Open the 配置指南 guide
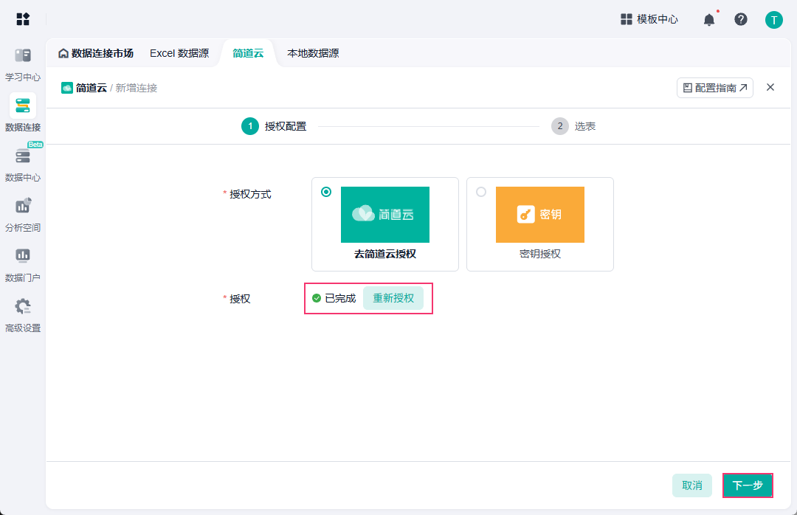The width and height of the screenshot is (797, 515). pyautogui.click(x=714, y=88)
